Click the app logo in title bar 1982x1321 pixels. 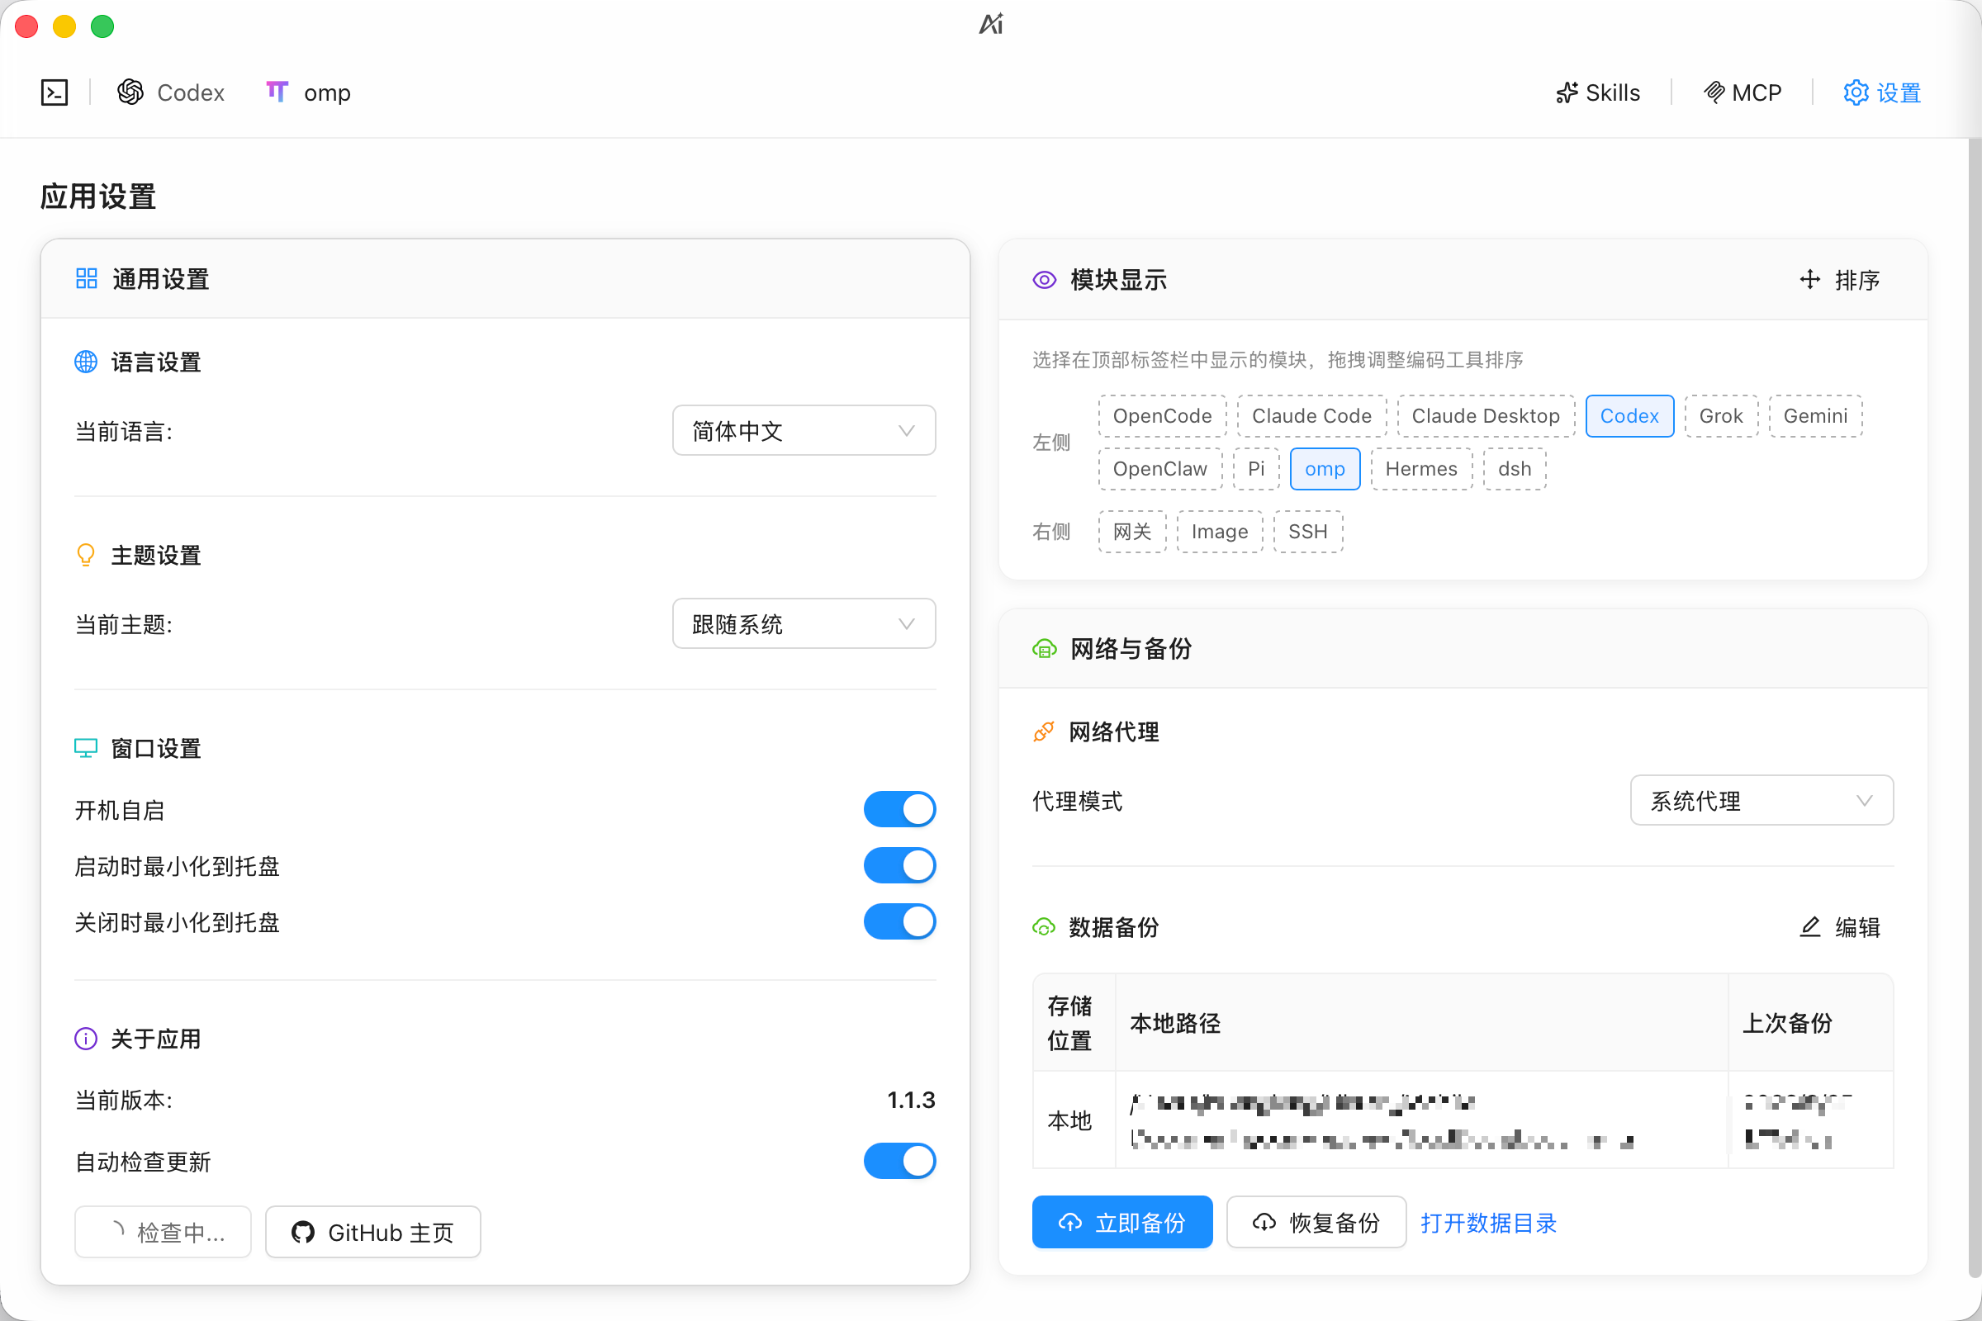pos(991,24)
